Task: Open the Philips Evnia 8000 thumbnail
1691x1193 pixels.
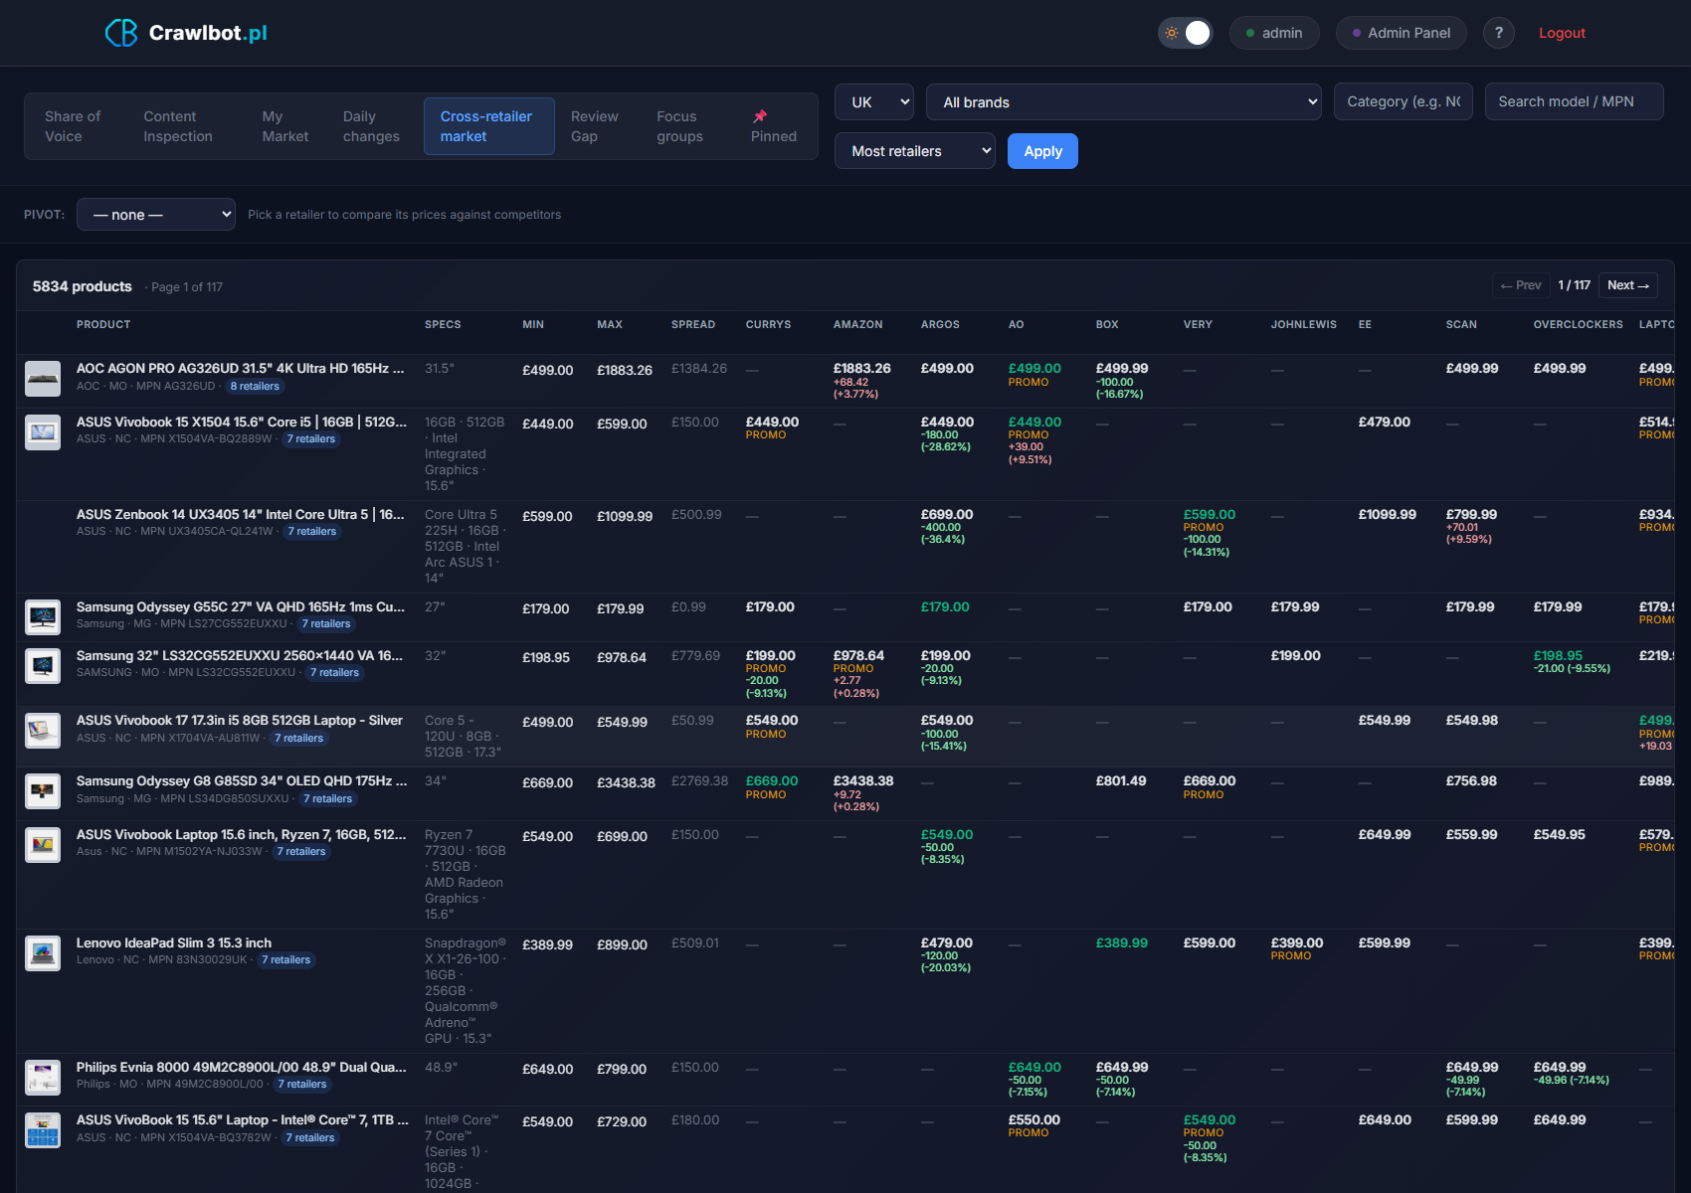Action: pyautogui.click(x=43, y=1078)
